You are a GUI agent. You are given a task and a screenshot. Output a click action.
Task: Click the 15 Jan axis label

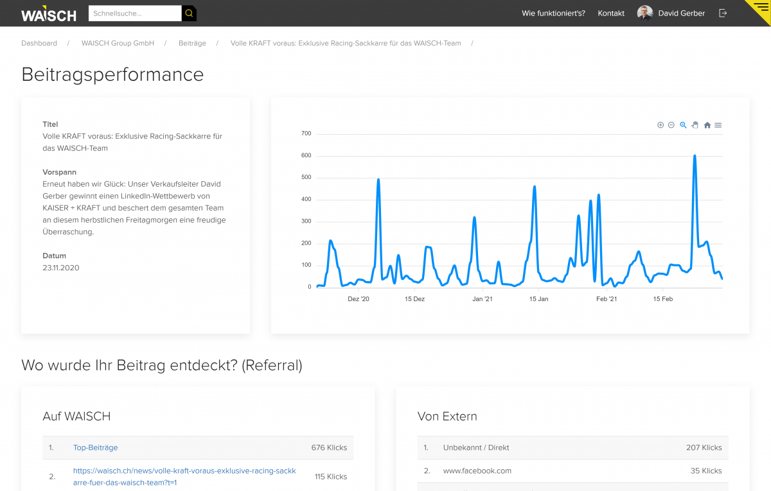[x=539, y=299]
